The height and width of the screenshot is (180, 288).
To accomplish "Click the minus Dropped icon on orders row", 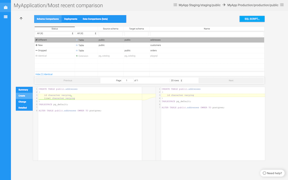I will (36, 50).
